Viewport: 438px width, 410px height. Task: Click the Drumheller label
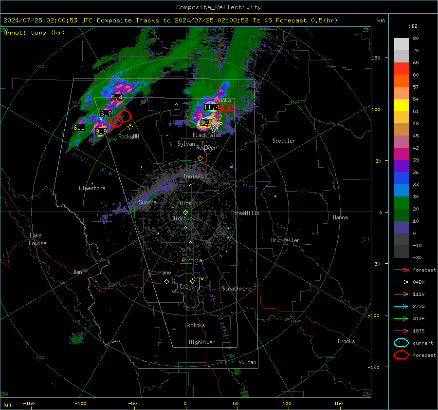pos(285,240)
